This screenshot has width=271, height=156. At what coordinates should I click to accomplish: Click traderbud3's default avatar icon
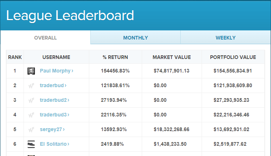(x=31, y=115)
